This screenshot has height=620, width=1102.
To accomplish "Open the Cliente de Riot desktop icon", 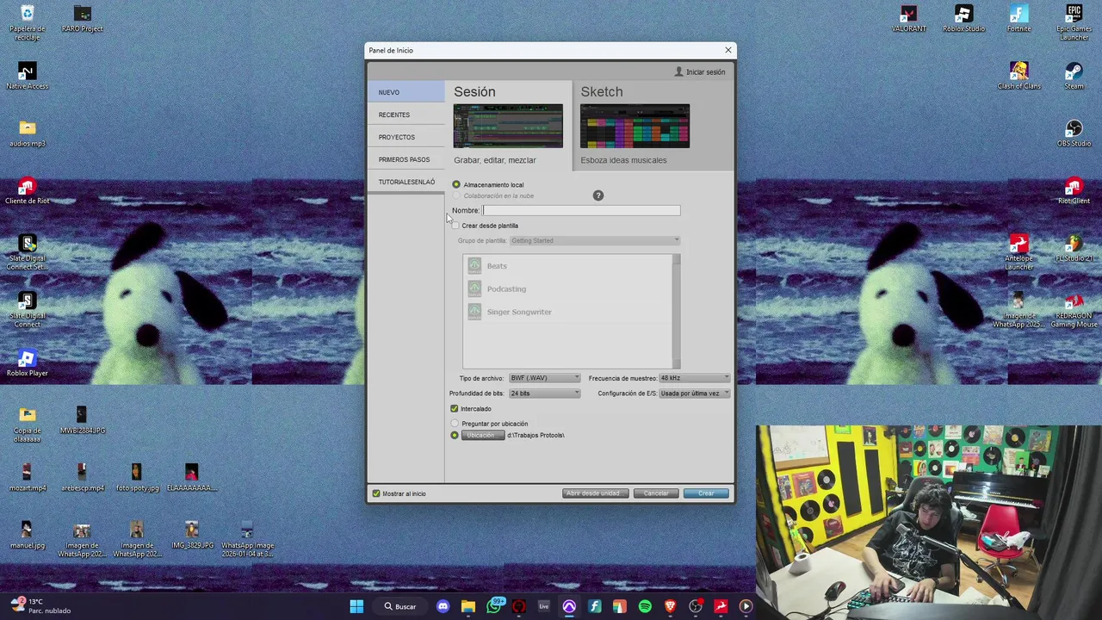I will [x=28, y=191].
